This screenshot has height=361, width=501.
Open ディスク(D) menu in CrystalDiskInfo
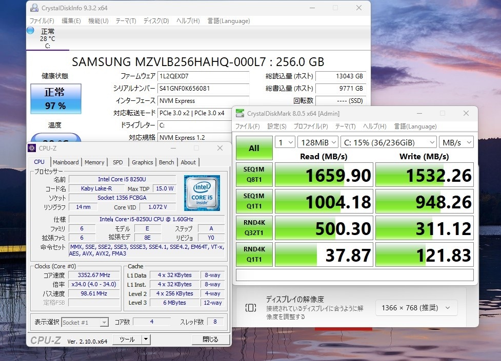click(156, 21)
